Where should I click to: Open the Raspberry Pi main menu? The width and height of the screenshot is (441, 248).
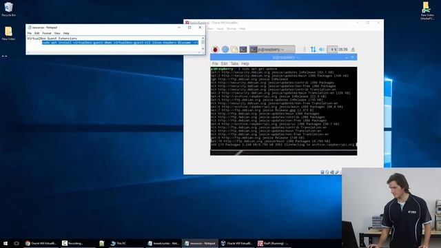pyautogui.click(x=215, y=50)
